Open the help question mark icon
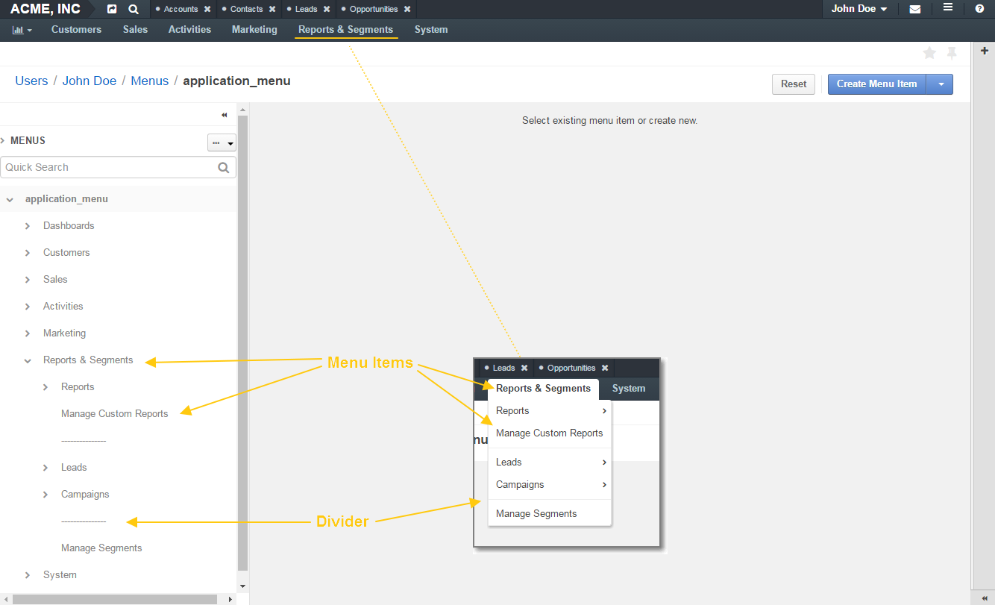This screenshot has width=995, height=605. [979, 9]
